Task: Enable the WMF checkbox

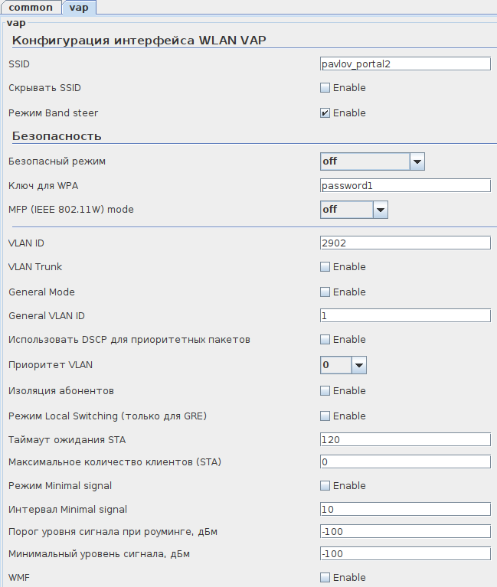Action: tap(325, 577)
